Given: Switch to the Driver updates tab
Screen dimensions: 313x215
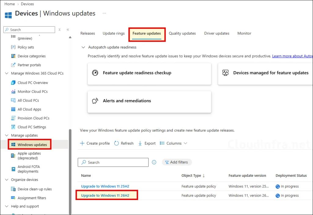Looking at the screenshot, I should coord(217,33).
